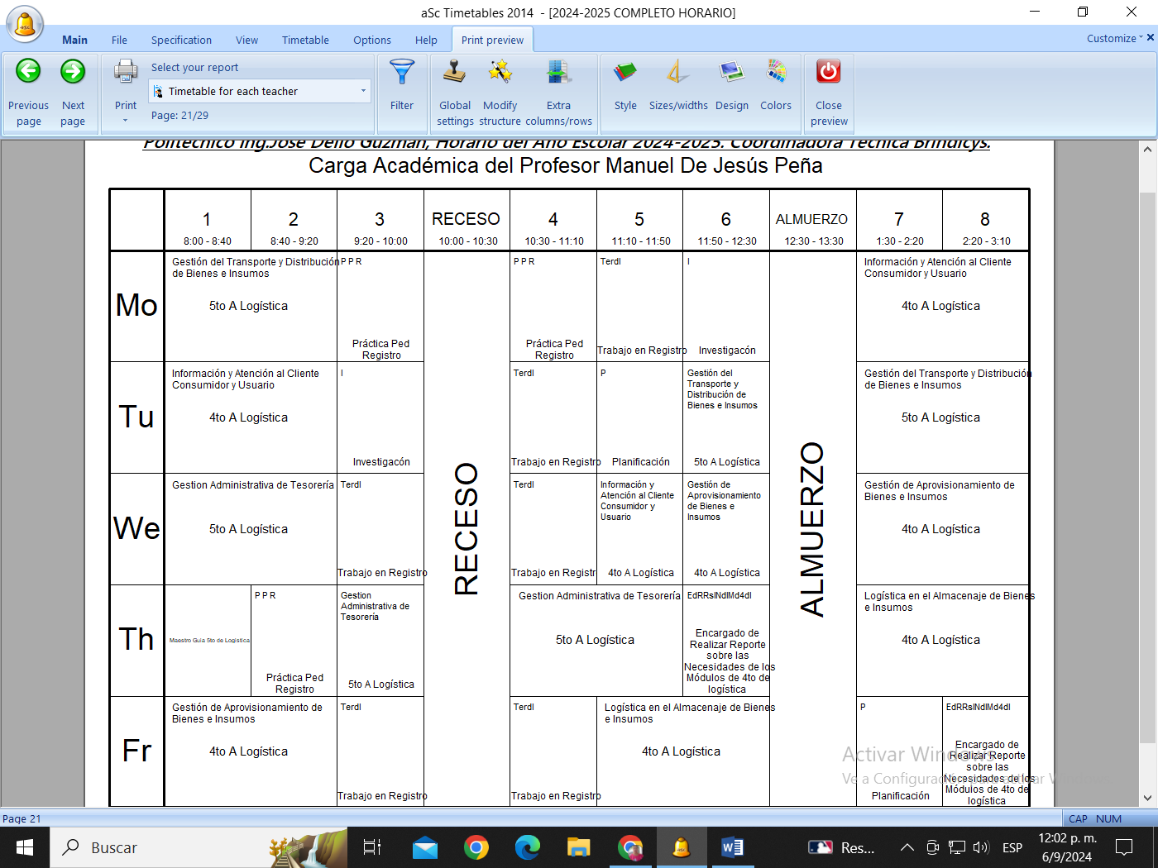Go to the previous page of the preview
The height and width of the screenshot is (868, 1158).
pyautogui.click(x=29, y=93)
